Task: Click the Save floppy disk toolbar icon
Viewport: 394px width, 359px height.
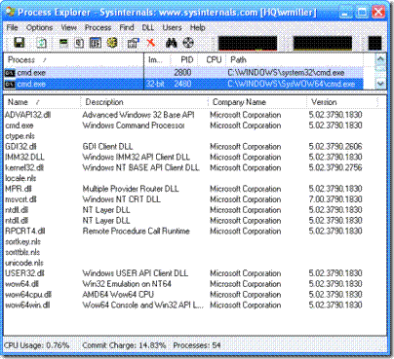Action: point(20,43)
